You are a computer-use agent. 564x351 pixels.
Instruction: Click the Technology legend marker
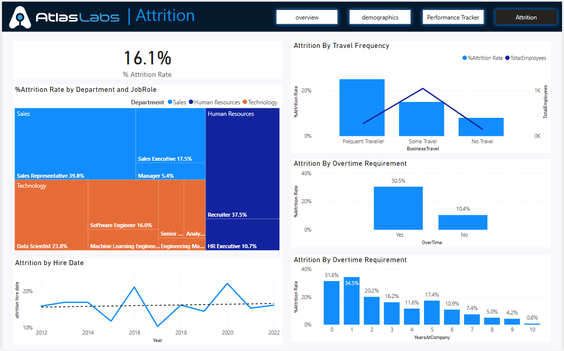tap(245, 102)
